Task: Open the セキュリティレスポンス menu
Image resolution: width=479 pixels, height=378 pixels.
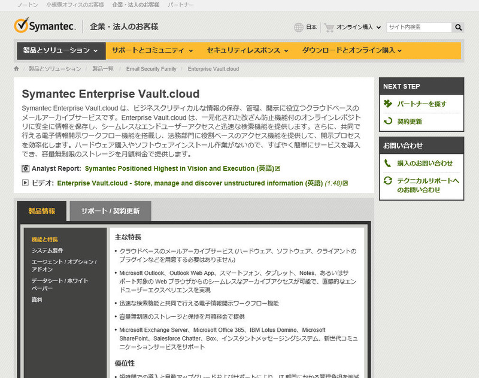Action: [247, 50]
